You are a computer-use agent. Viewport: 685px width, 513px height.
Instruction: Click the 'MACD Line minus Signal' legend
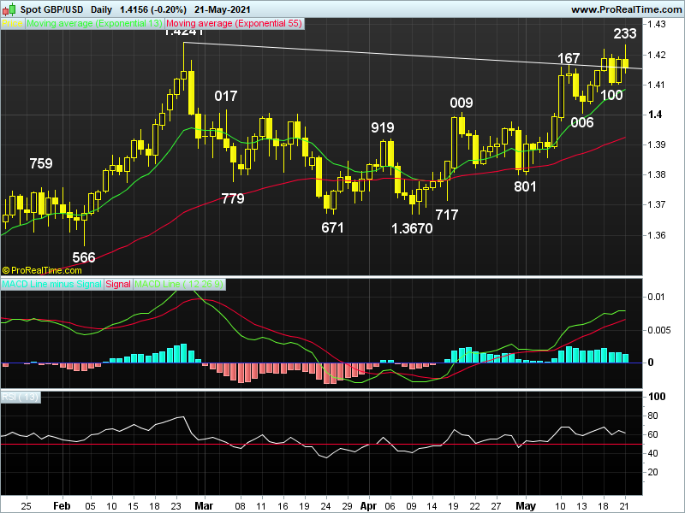(51, 284)
